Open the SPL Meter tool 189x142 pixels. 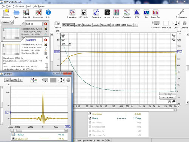84,14
